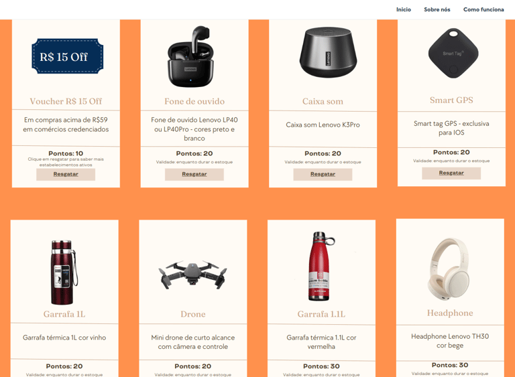Click the Drone product title
515x377 pixels.
tap(193, 314)
